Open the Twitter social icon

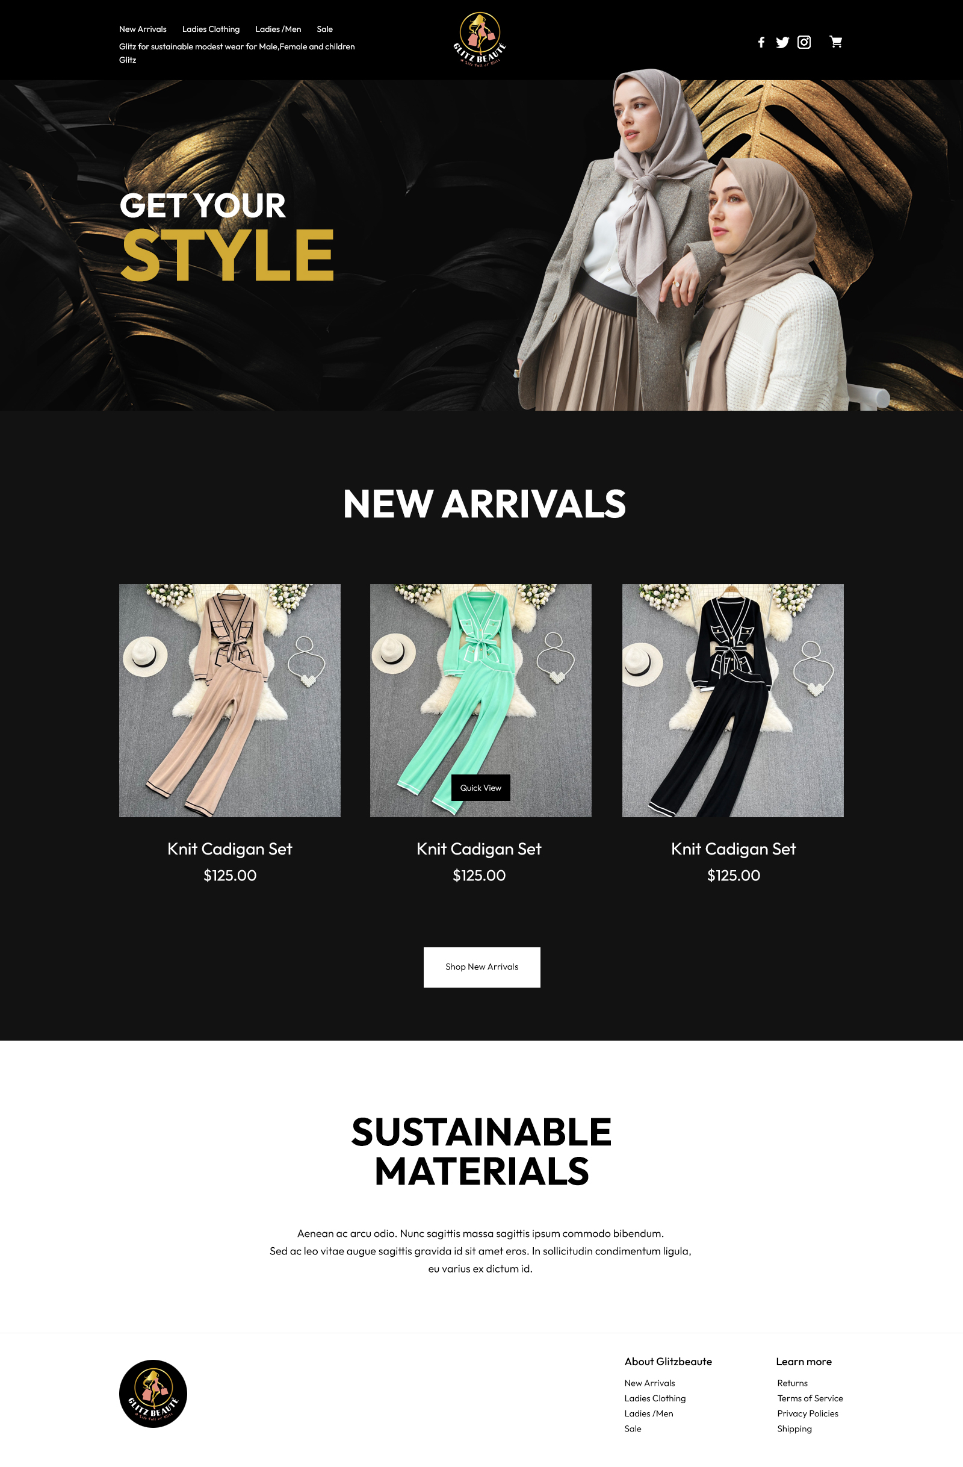[782, 42]
